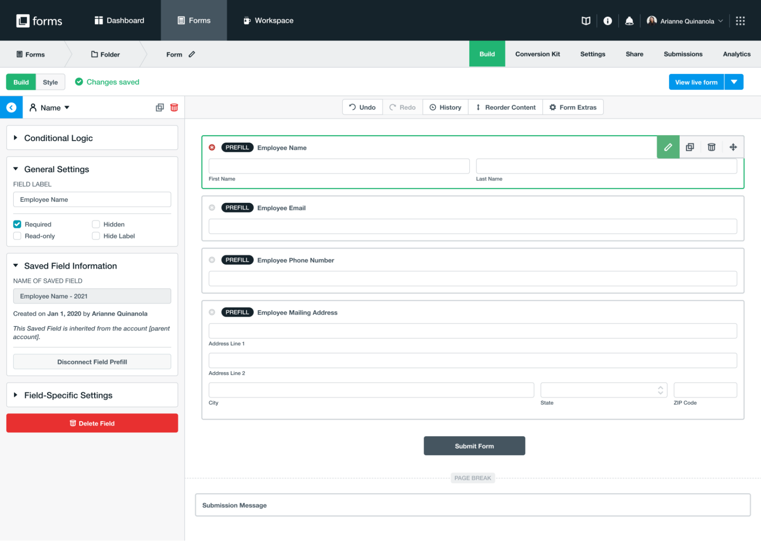This screenshot has height=541, width=761.
Task: Duplicate Employee Name field using card copy icon
Action: (x=689, y=147)
